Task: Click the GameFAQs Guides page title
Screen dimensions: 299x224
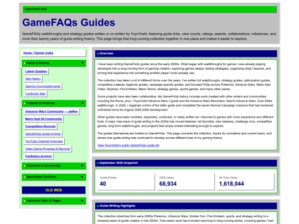Action: coord(69,23)
